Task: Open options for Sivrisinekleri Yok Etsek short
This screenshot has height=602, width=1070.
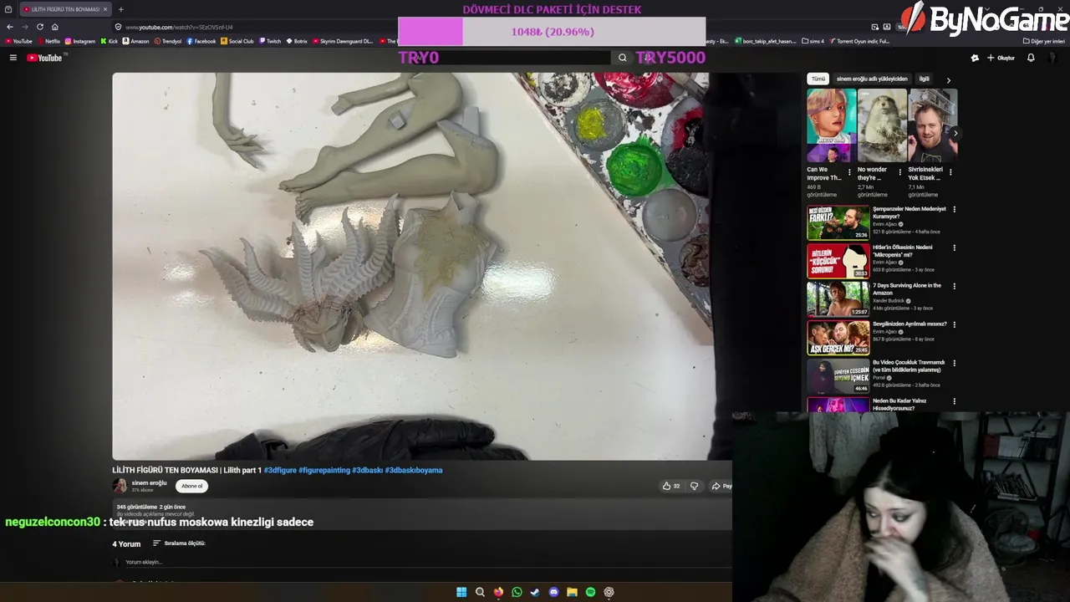Action: (x=950, y=172)
